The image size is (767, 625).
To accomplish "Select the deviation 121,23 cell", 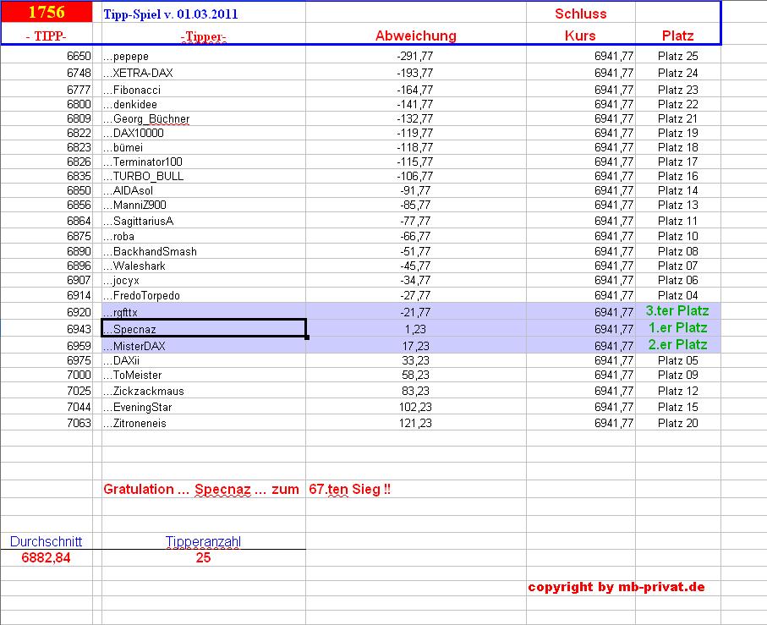I will (416, 423).
